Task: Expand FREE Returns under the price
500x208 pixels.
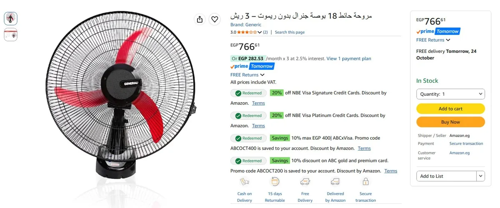Action: pos(247,75)
